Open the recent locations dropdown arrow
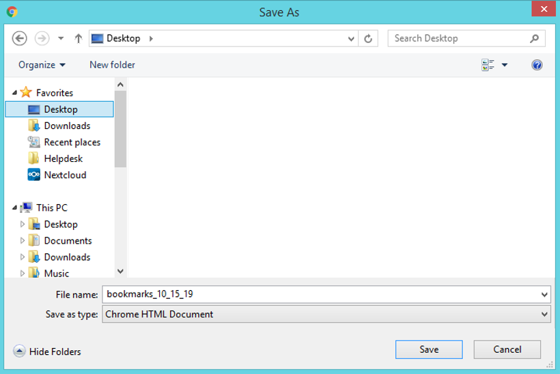The image size is (560, 374). [61, 38]
